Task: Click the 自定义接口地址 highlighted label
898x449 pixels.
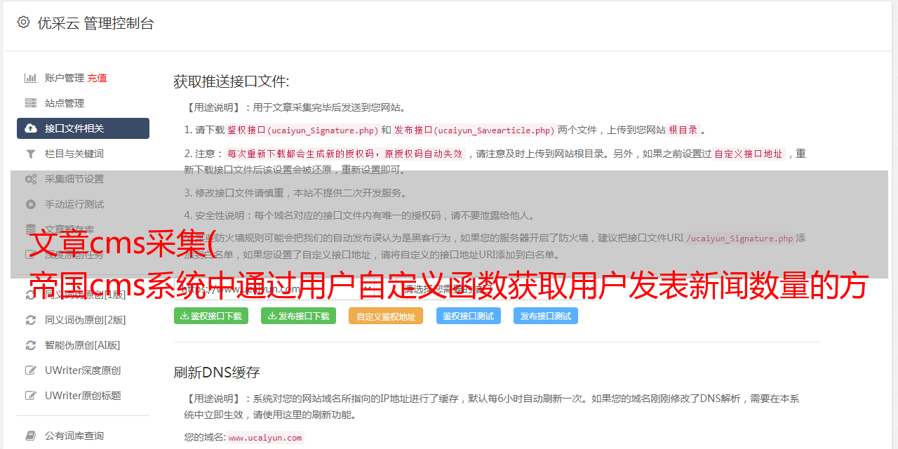Action: click(749, 154)
